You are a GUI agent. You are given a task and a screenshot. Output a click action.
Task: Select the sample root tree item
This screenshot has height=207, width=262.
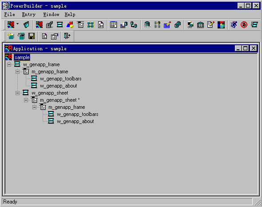(22, 57)
